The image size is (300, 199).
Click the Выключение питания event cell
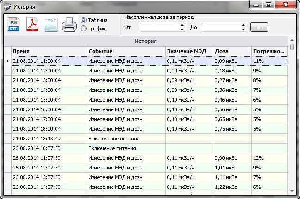pos(126,139)
